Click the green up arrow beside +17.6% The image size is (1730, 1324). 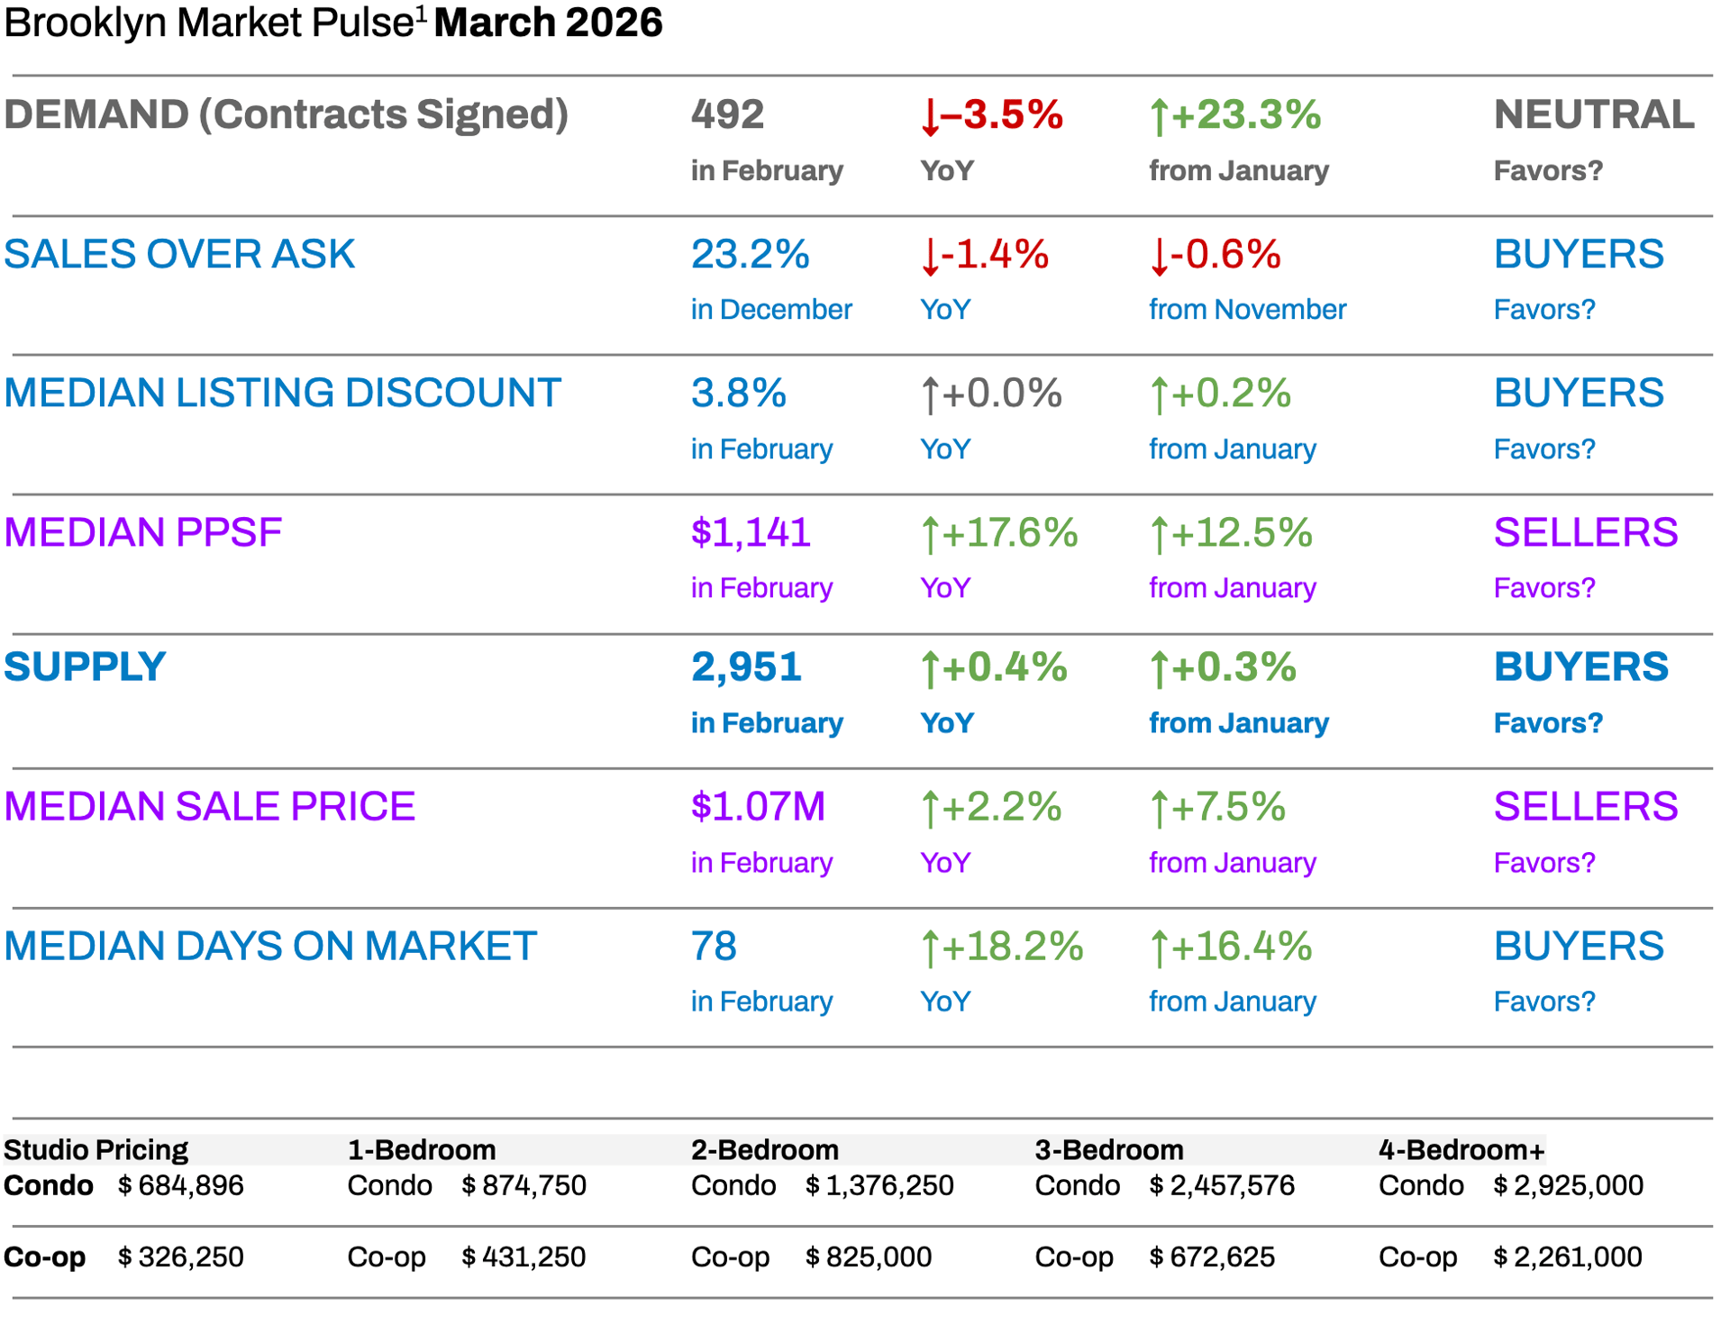coord(930,535)
